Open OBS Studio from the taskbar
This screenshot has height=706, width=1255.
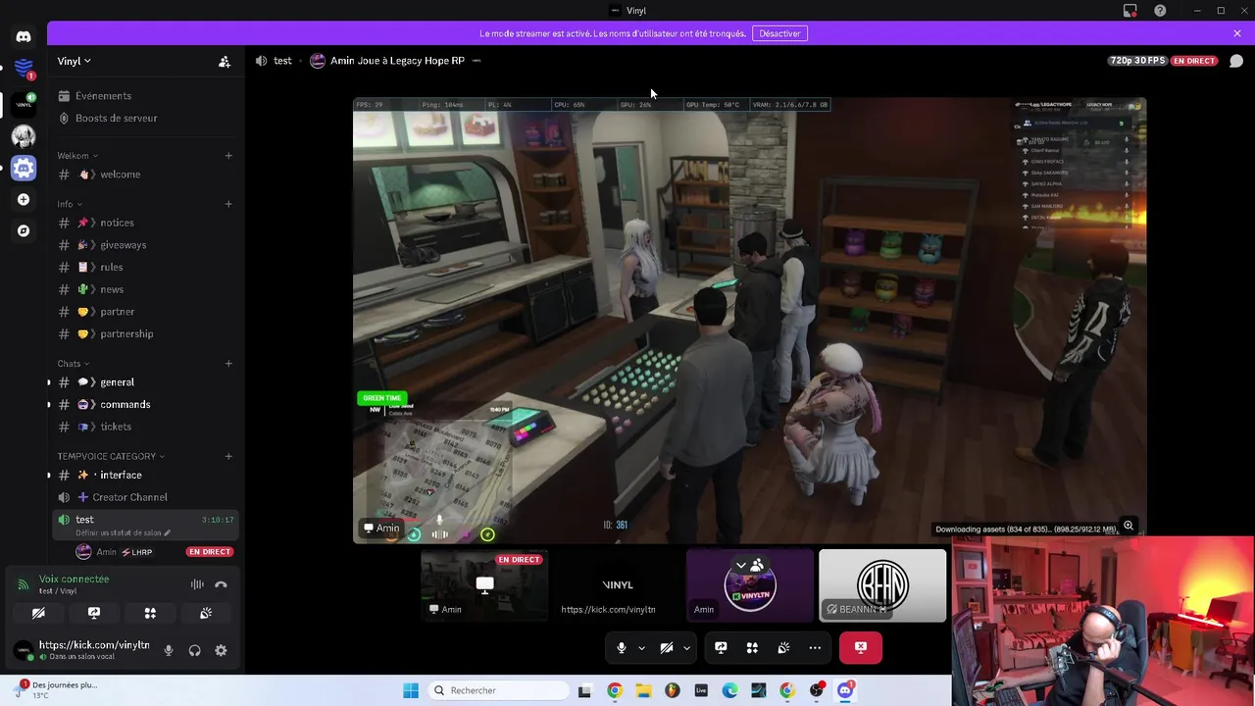pyautogui.click(x=816, y=690)
